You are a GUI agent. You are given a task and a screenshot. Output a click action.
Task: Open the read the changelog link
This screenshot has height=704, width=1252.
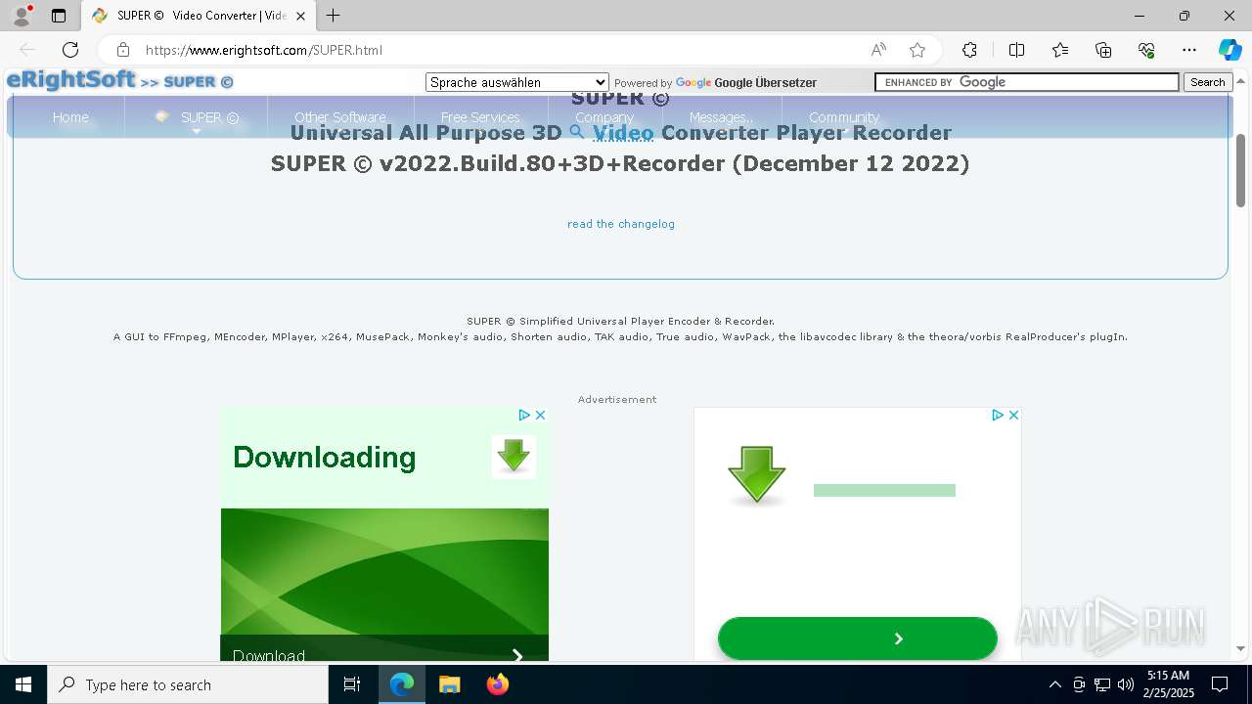pos(621,224)
